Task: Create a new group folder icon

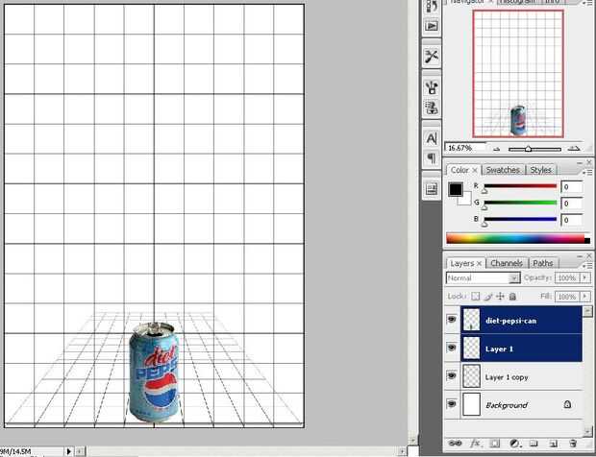Action: [x=534, y=443]
